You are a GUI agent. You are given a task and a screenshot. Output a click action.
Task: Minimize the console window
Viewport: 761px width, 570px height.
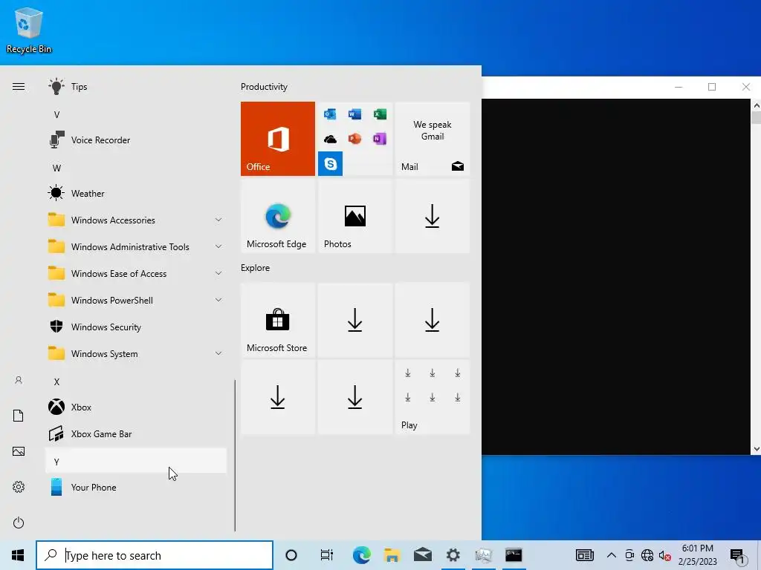(679, 88)
